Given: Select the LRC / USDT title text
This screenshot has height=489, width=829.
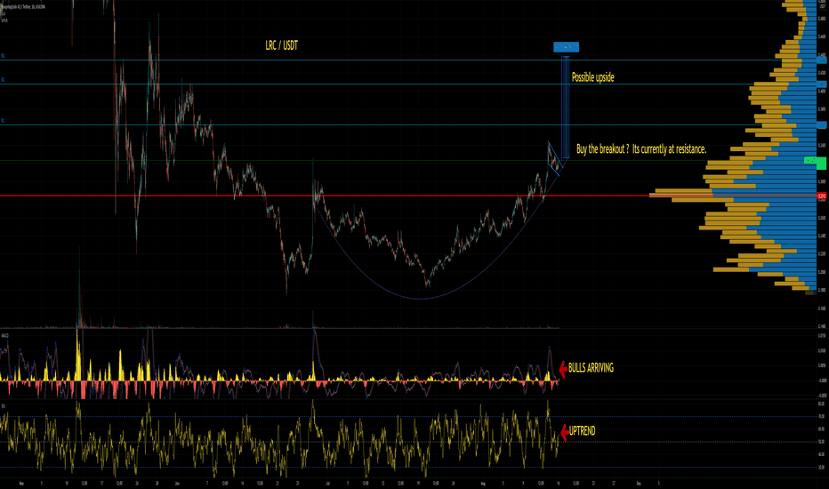Looking at the screenshot, I should coord(281,45).
